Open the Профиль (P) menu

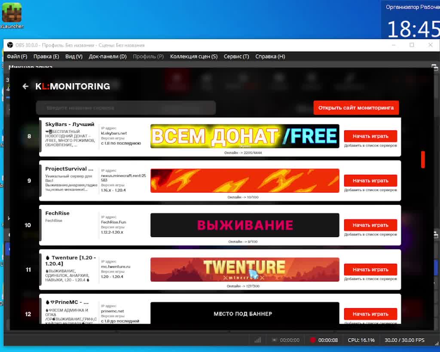[148, 56]
